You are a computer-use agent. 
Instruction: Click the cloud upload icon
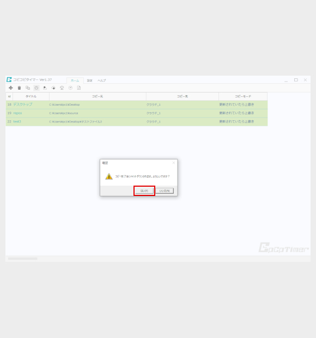point(62,88)
